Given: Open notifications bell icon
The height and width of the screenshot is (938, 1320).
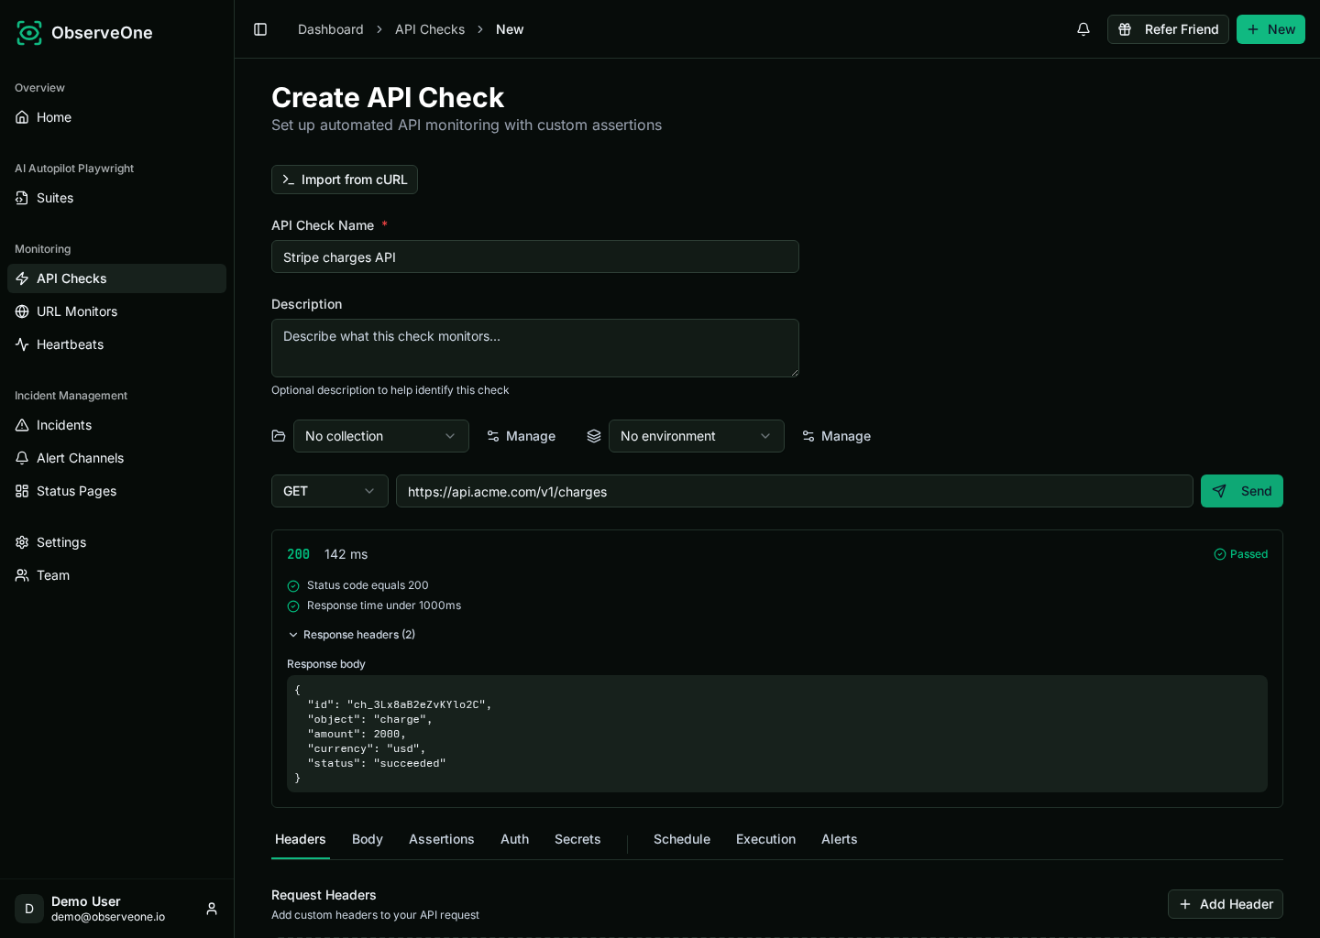Looking at the screenshot, I should (x=1083, y=29).
